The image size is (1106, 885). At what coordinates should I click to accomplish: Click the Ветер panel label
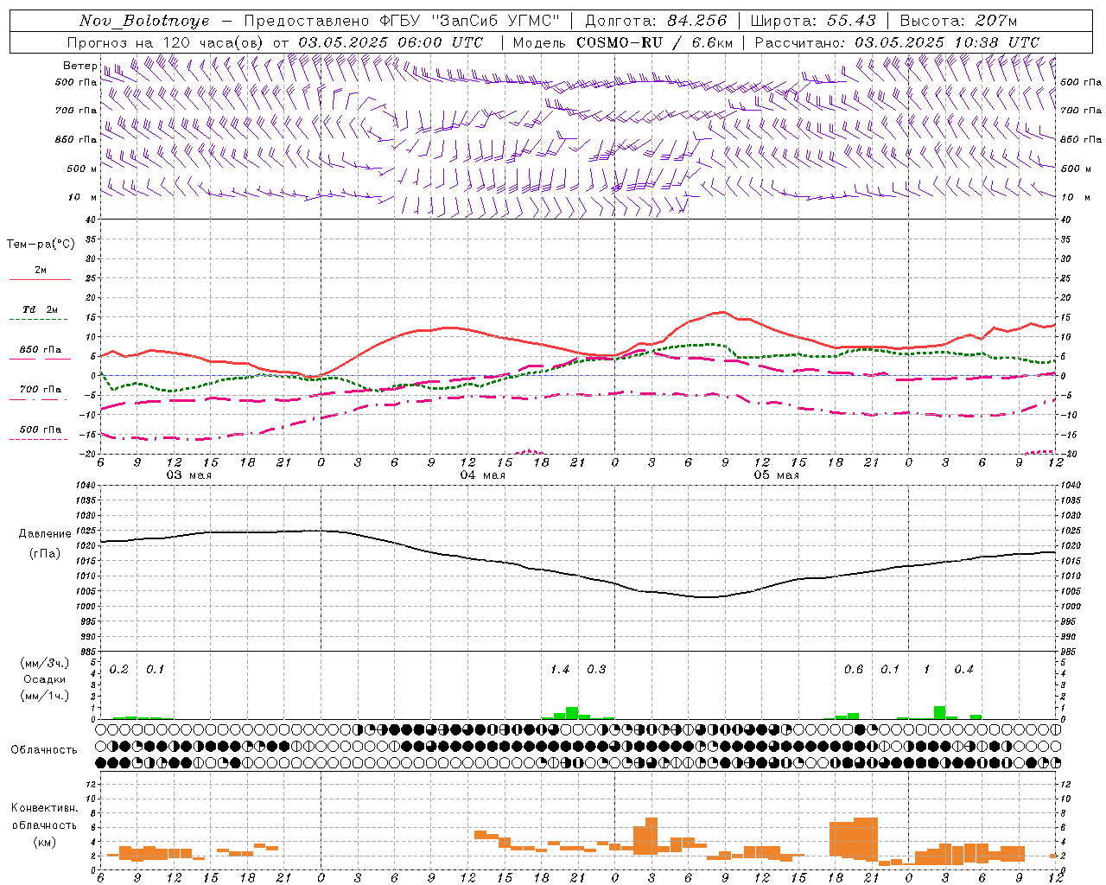pyautogui.click(x=79, y=65)
